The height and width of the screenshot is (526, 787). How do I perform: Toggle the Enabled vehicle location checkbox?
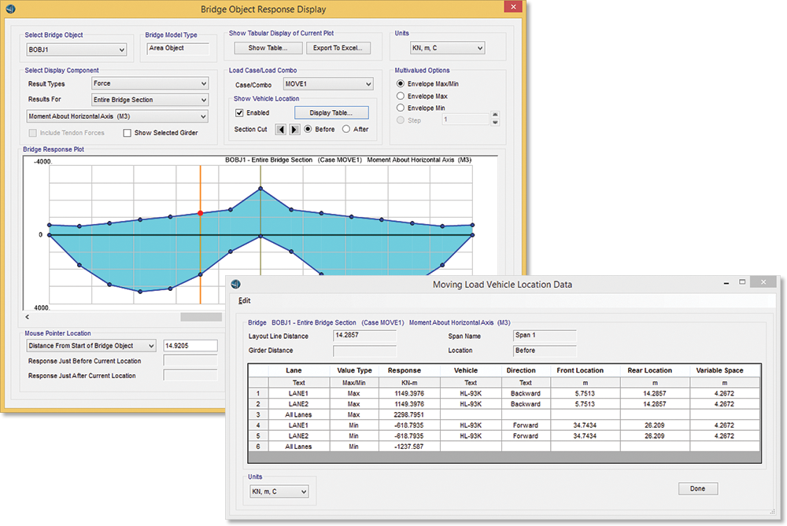240,113
